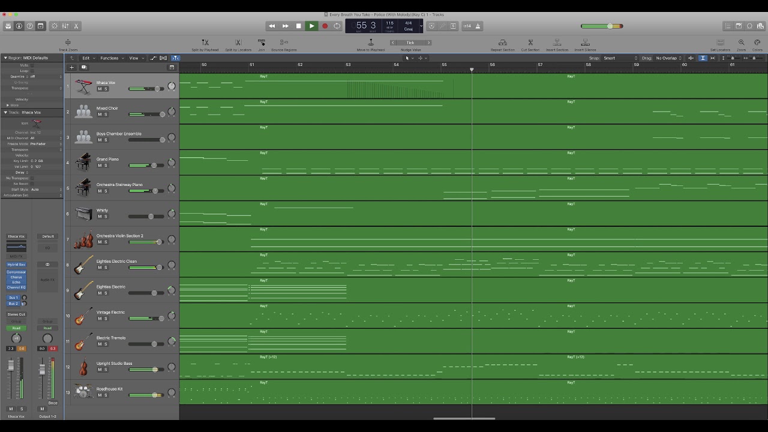Toggle the Inspector panel

(19, 26)
